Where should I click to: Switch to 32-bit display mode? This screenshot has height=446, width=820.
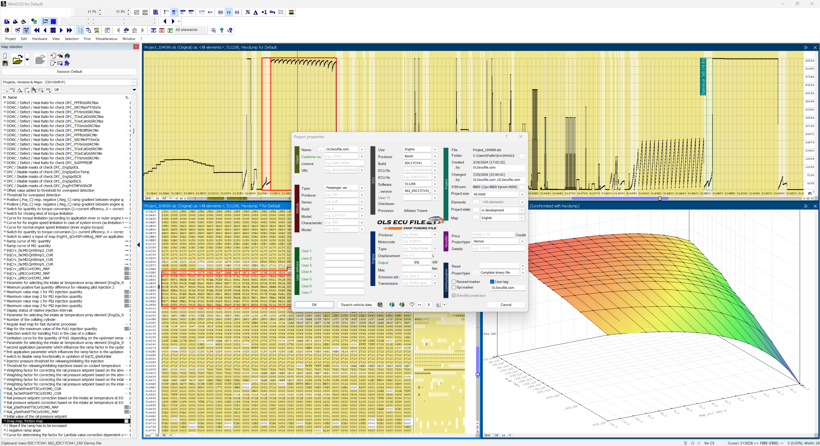point(183,12)
